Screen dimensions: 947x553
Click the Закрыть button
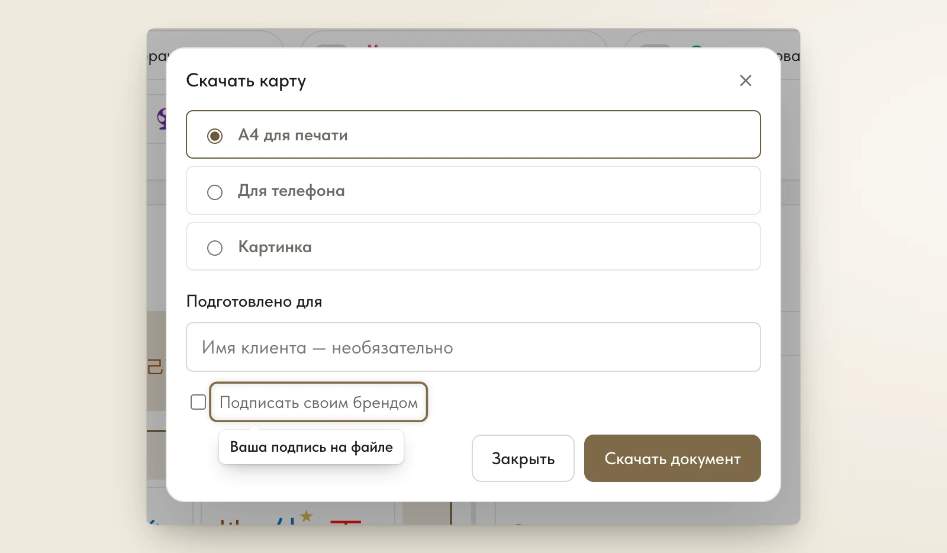pos(523,458)
